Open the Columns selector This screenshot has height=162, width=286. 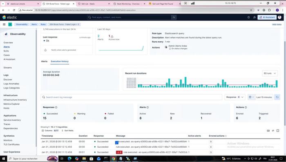click(50, 130)
